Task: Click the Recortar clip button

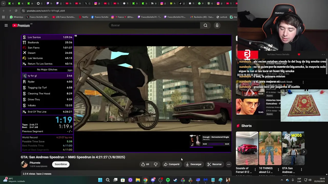Action: coord(214,164)
